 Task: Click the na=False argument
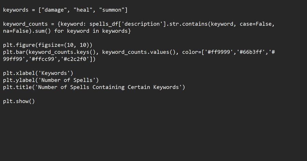coord(16,31)
